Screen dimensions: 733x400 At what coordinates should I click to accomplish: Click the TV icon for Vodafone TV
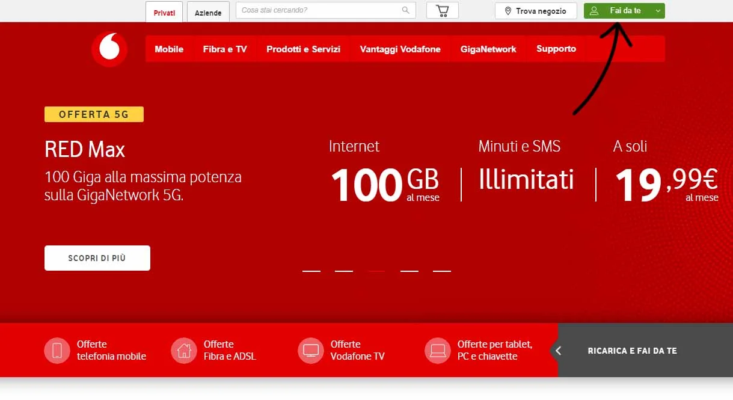click(311, 350)
